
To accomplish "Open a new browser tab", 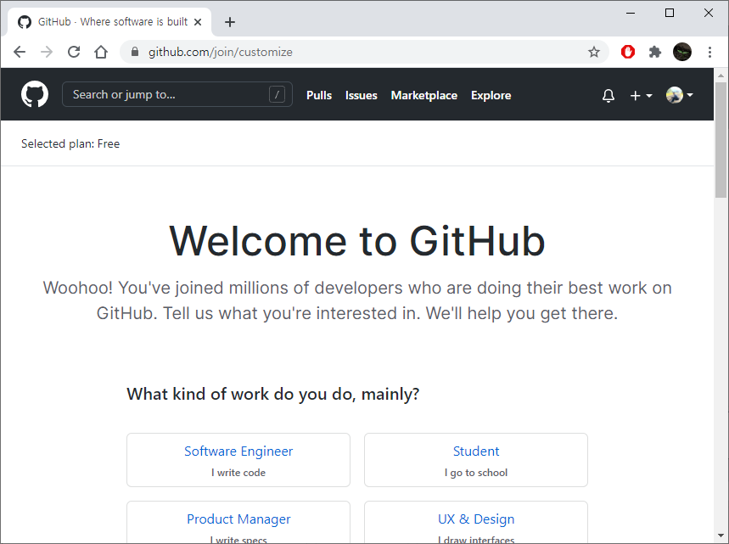I will pos(230,22).
